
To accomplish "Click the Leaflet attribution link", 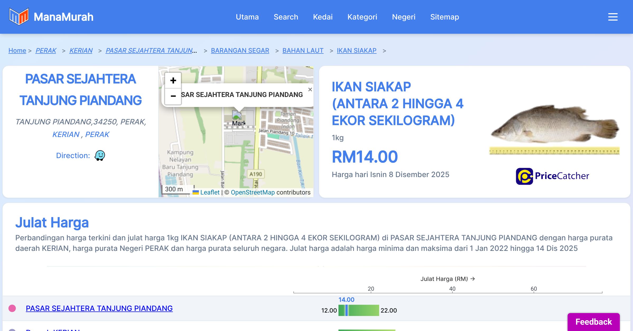I will click(210, 192).
